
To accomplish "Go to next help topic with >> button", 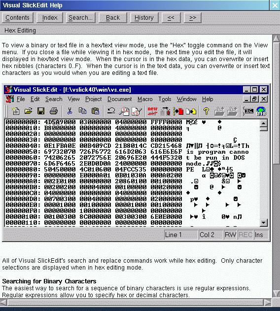I will click(x=192, y=18).
